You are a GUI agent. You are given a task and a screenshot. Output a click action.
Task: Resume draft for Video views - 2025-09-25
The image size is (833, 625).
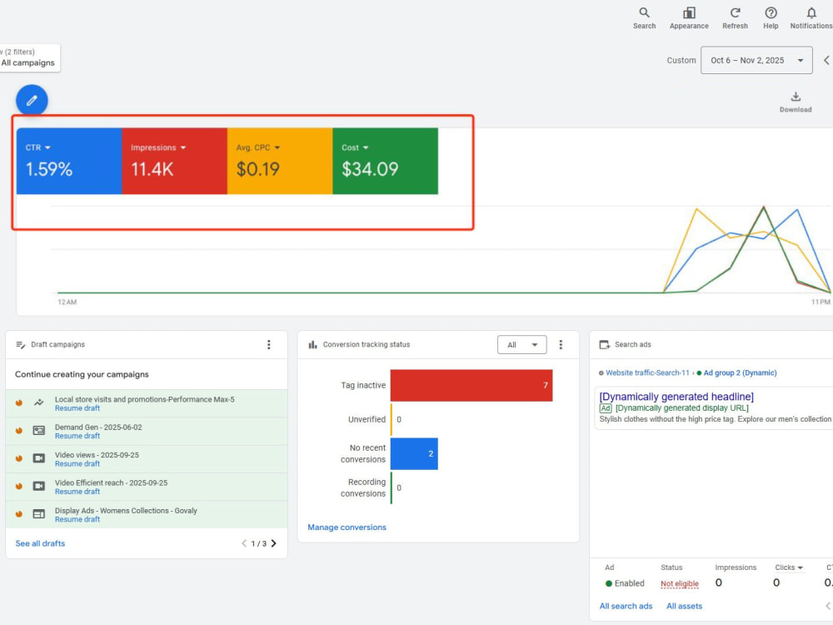coord(77,463)
